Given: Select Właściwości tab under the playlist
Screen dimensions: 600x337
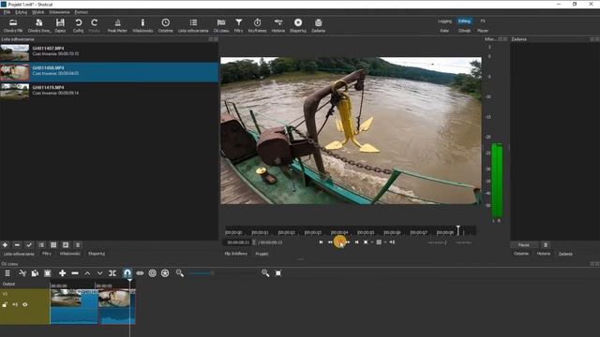Looking at the screenshot, I should tap(70, 254).
